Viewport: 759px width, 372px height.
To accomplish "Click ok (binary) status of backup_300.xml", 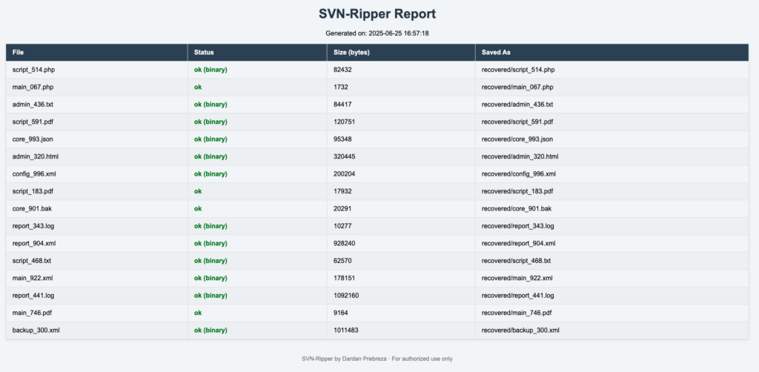I will click(x=211, y=331).
